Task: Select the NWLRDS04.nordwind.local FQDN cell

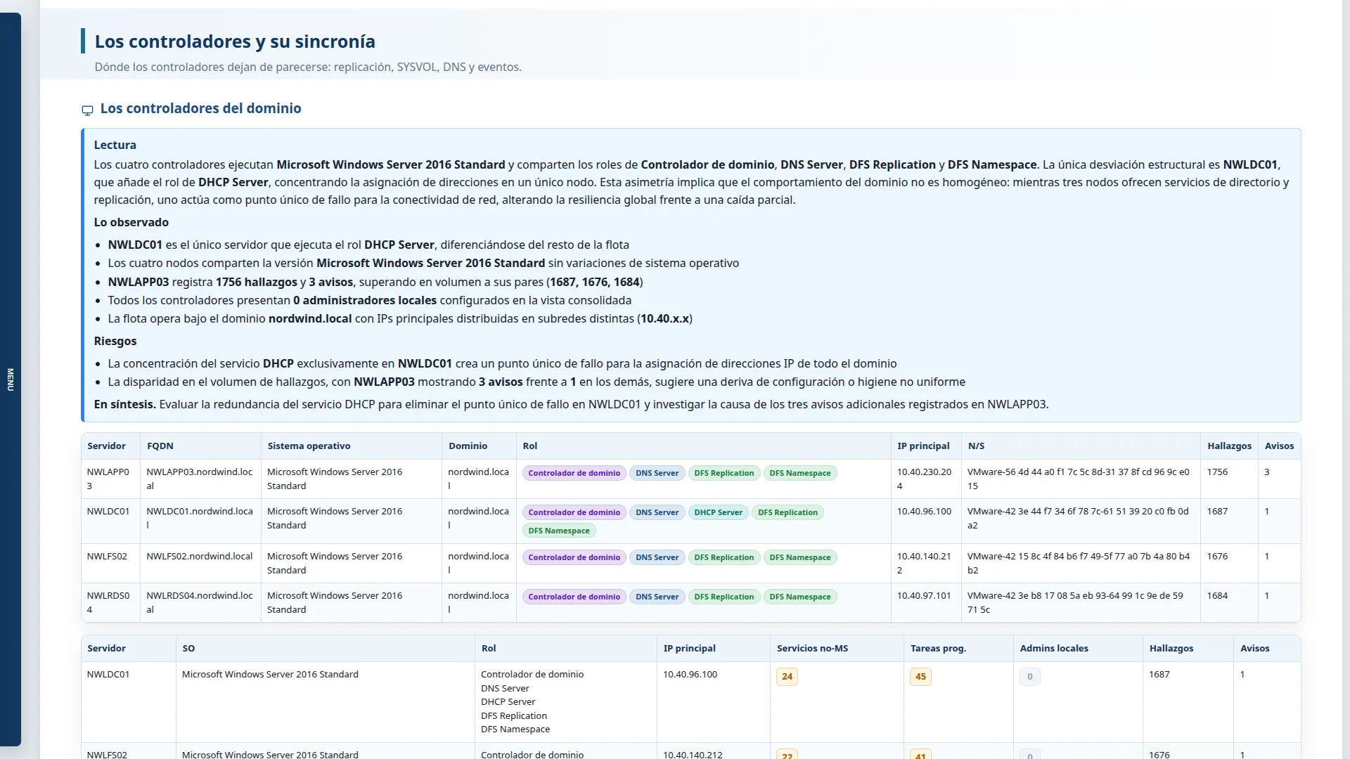Action: pos(200,603)
